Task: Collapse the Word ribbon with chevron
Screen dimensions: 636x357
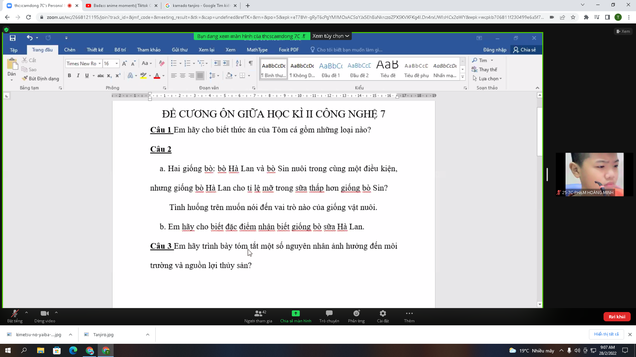Action: (537, 88)
